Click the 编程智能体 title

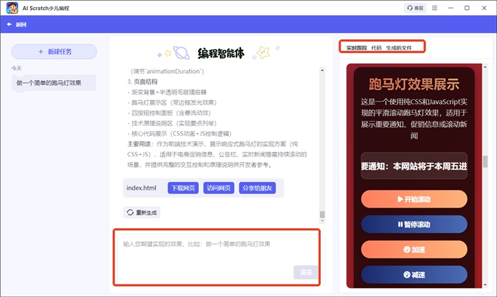click(x=221, y=53)
